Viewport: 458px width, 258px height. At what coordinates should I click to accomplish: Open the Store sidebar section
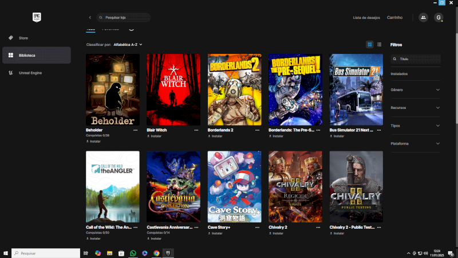point(37,38)
